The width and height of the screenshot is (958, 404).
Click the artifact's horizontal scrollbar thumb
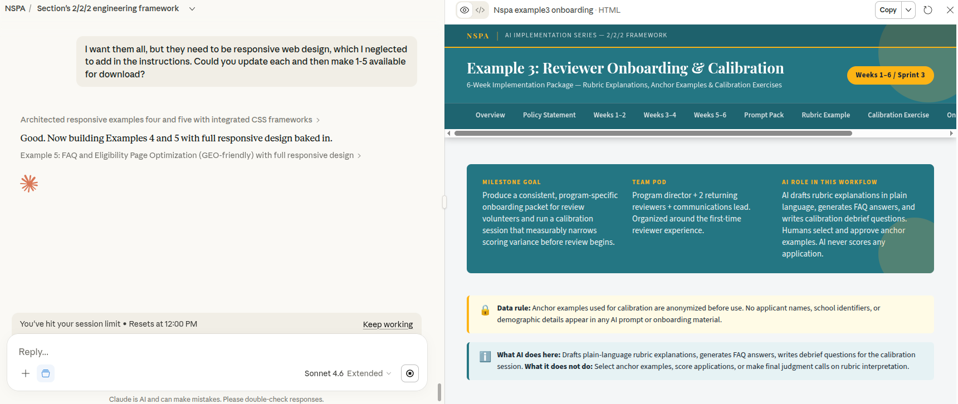click(653, 134)
